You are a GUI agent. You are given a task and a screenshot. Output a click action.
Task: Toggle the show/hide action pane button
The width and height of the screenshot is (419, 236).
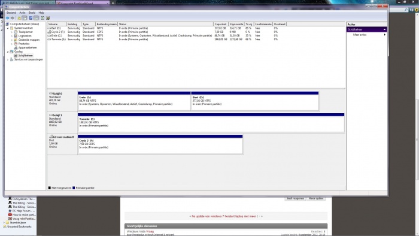click(37, 18)
